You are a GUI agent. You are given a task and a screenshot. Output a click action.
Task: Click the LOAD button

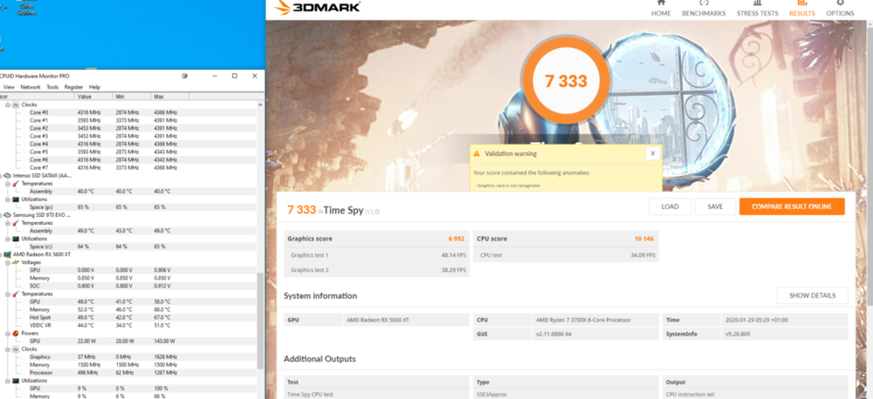670,206
